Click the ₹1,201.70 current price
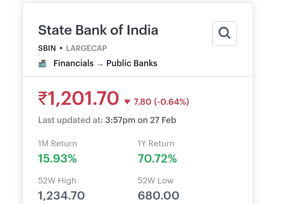 click(x=78, y=99)
